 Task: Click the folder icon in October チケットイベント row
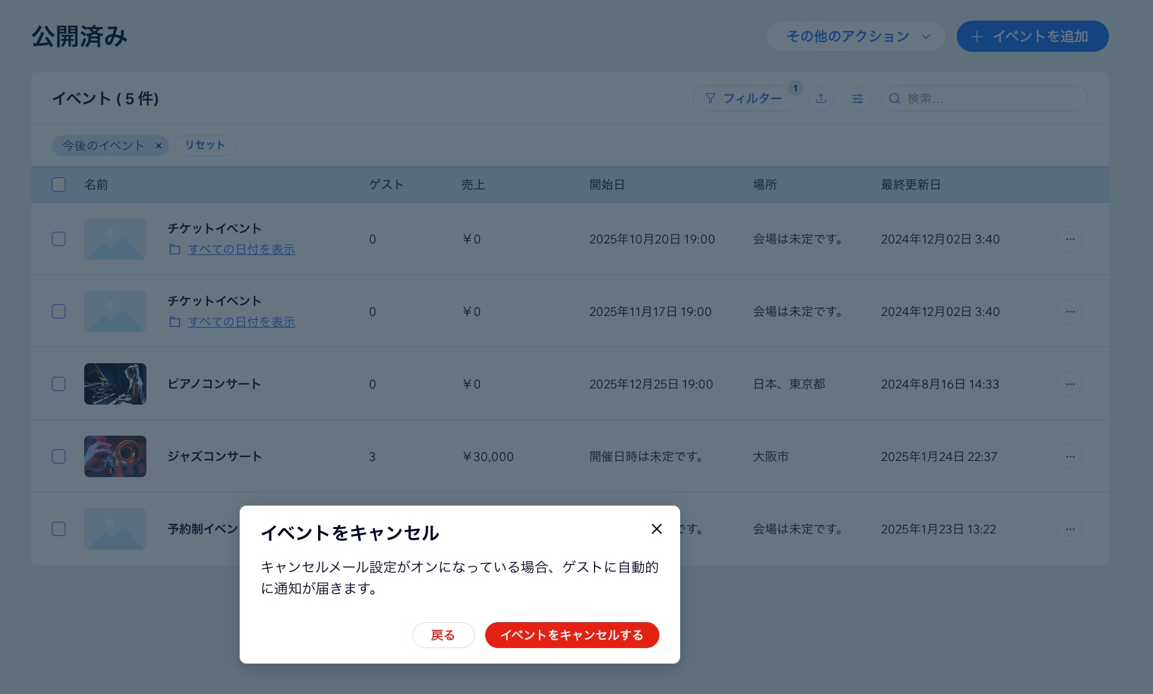click(174, 249)
